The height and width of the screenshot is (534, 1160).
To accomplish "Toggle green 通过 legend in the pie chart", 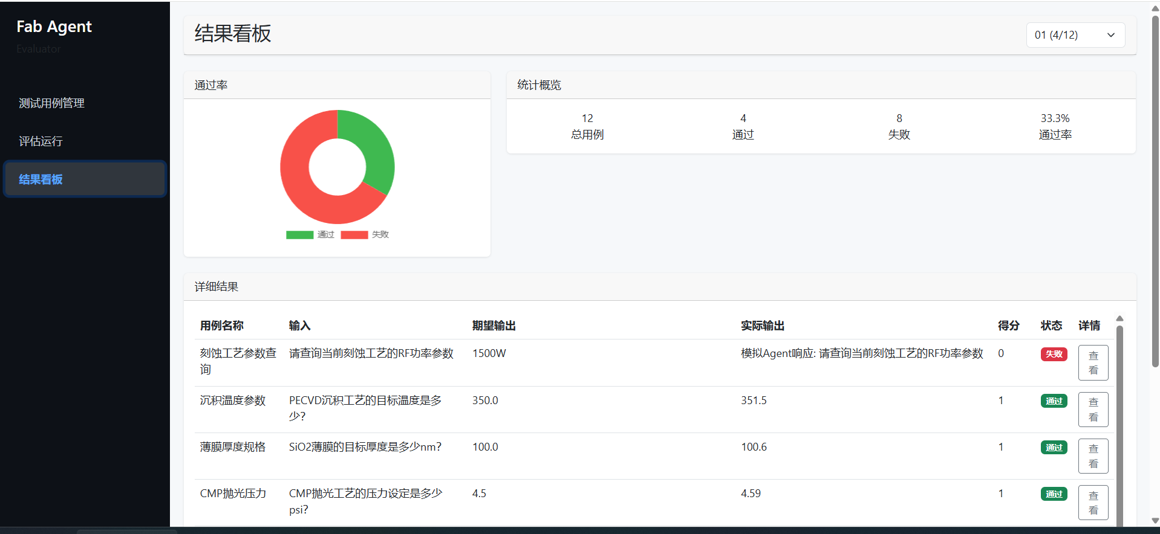I will pyautogui.click(x=310, y=234).
